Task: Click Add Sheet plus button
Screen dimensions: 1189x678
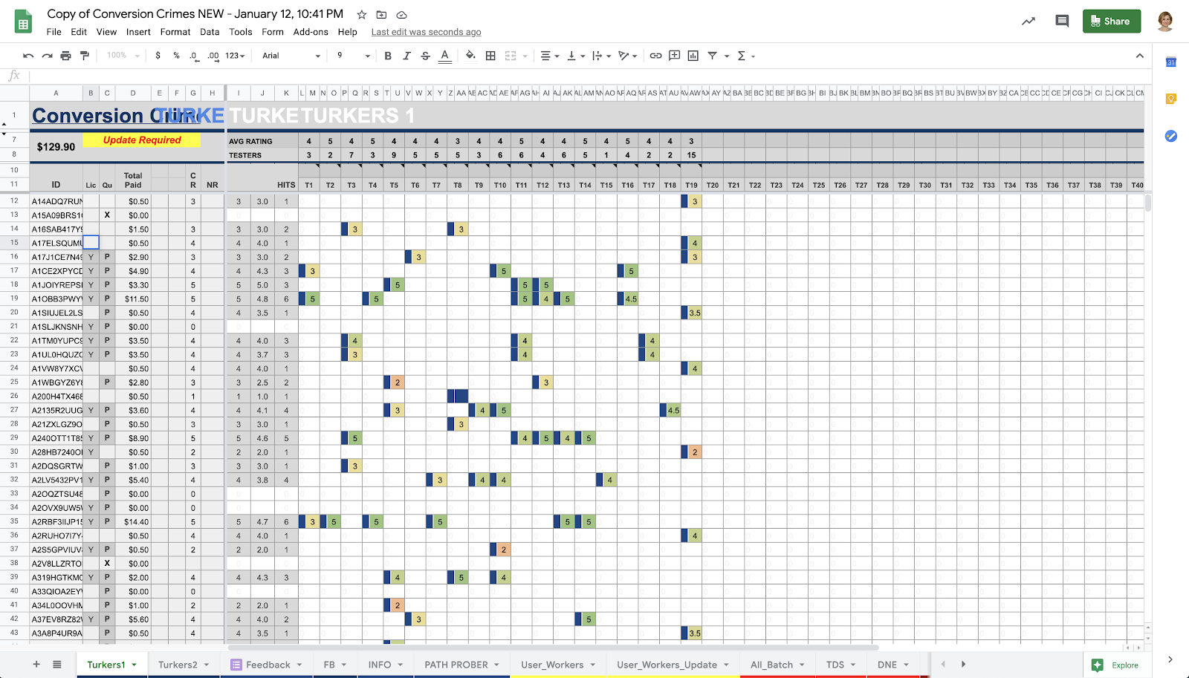Action: point(36,665)
